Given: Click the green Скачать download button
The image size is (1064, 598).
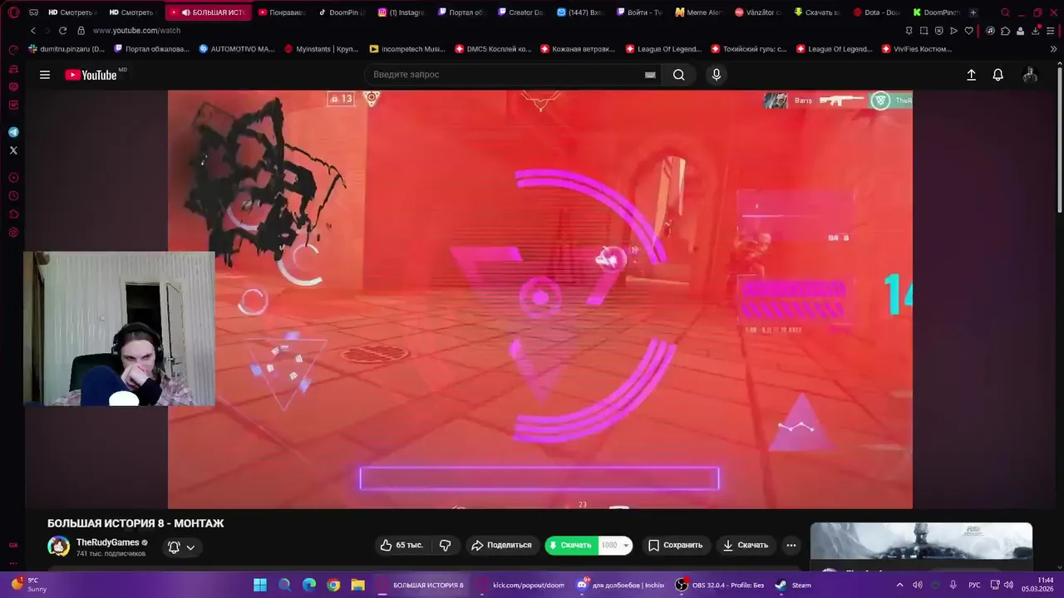Looking at the screenshot, I should [571, 545].
